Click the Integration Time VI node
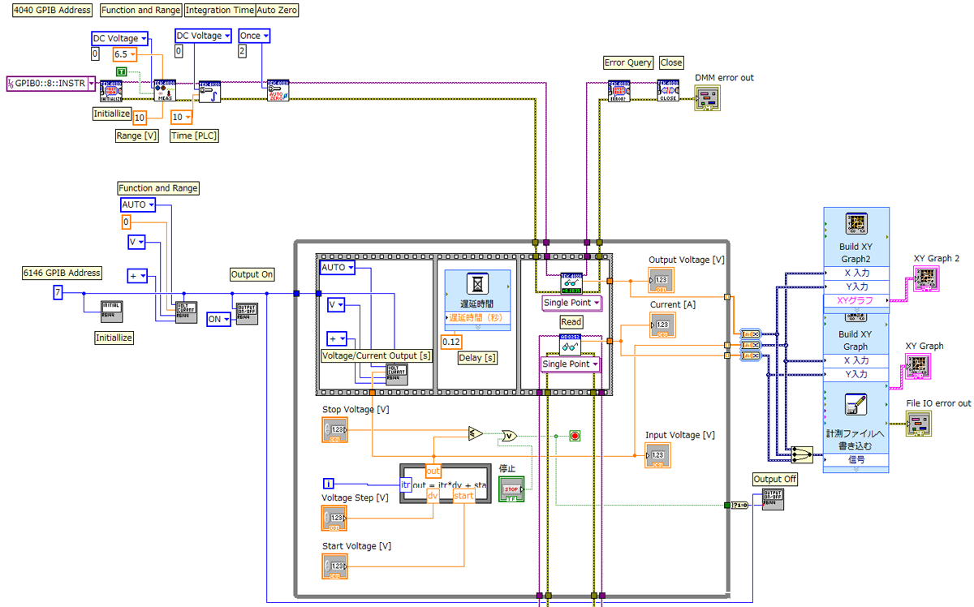The image size is (974, 607). [x=209, y=91]
